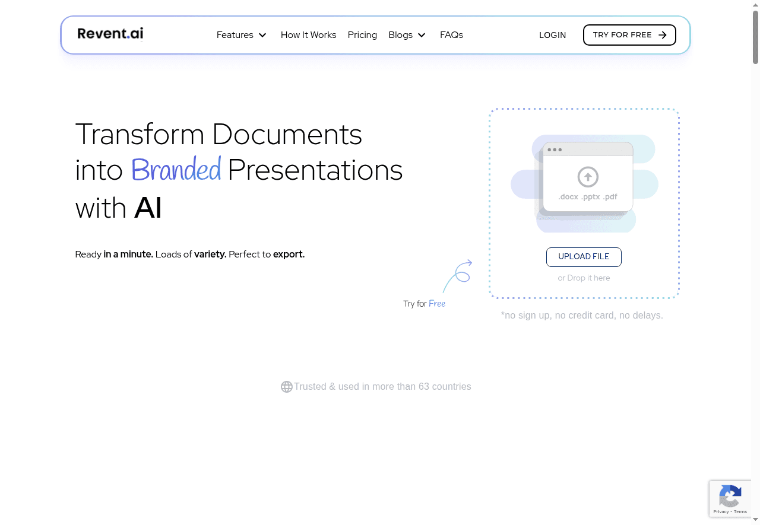The image size is (760, 525).
Task: Click the Revent.ai logo
Action: coord(110,34)
